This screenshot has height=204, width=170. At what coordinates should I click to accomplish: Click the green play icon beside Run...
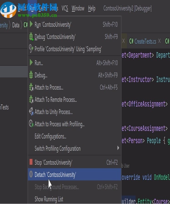coord(31,62)
